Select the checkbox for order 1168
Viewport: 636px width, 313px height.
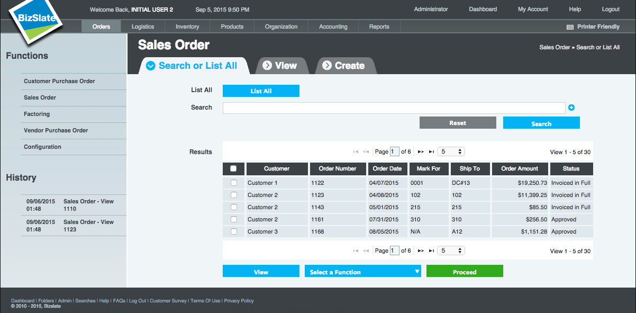[234, 232]
